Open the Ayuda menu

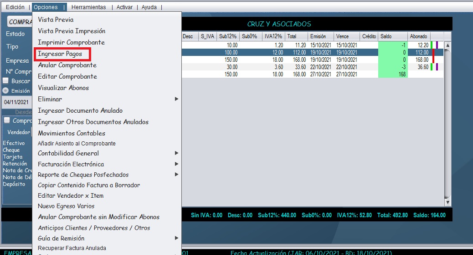149,7
